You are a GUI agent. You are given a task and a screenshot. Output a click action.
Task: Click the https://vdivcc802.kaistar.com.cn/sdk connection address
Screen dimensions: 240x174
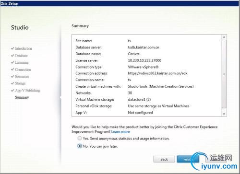(x=157, y=73)
